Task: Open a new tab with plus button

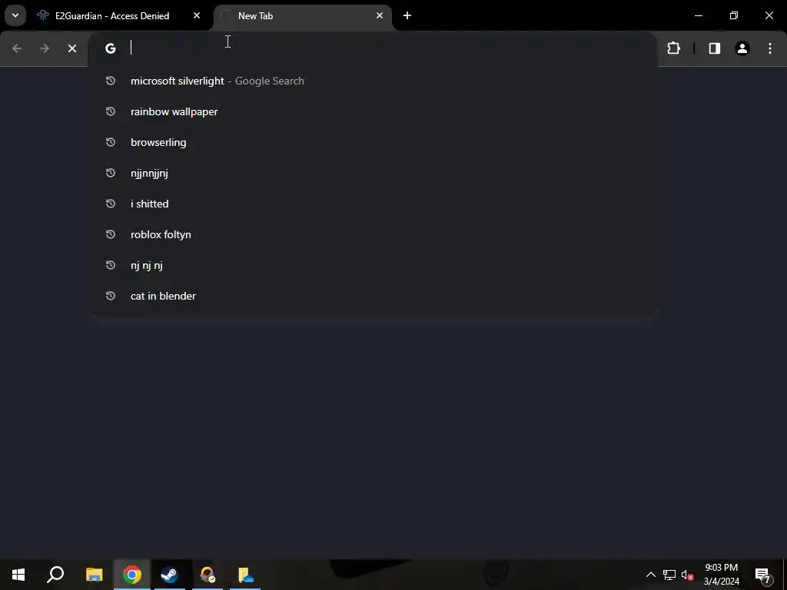Action: click(407, 15)
